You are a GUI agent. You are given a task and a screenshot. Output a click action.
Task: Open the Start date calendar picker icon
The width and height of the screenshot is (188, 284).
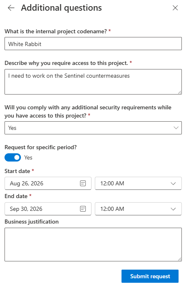[x=83, y=183]
